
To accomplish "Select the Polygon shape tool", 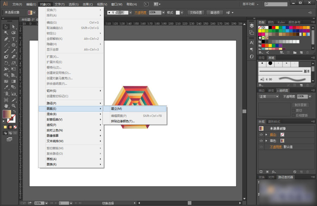I will (13, 45).
